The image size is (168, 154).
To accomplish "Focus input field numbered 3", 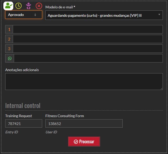I will click(88, 49).
